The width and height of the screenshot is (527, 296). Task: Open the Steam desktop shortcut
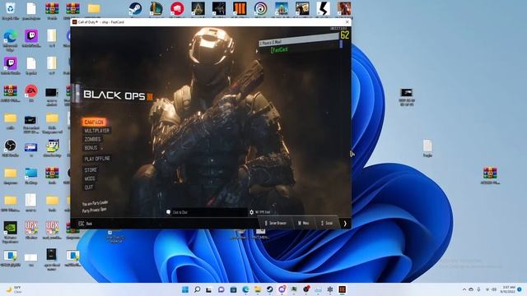coord(135,10)
